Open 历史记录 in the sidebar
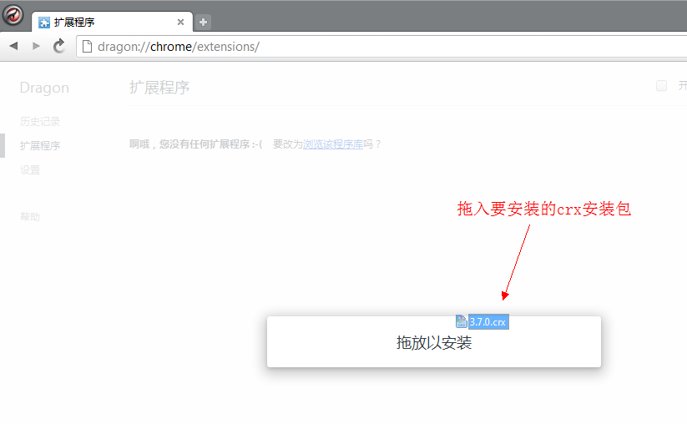The height and width of the screenshot is (424, 687). pos(40,121)
